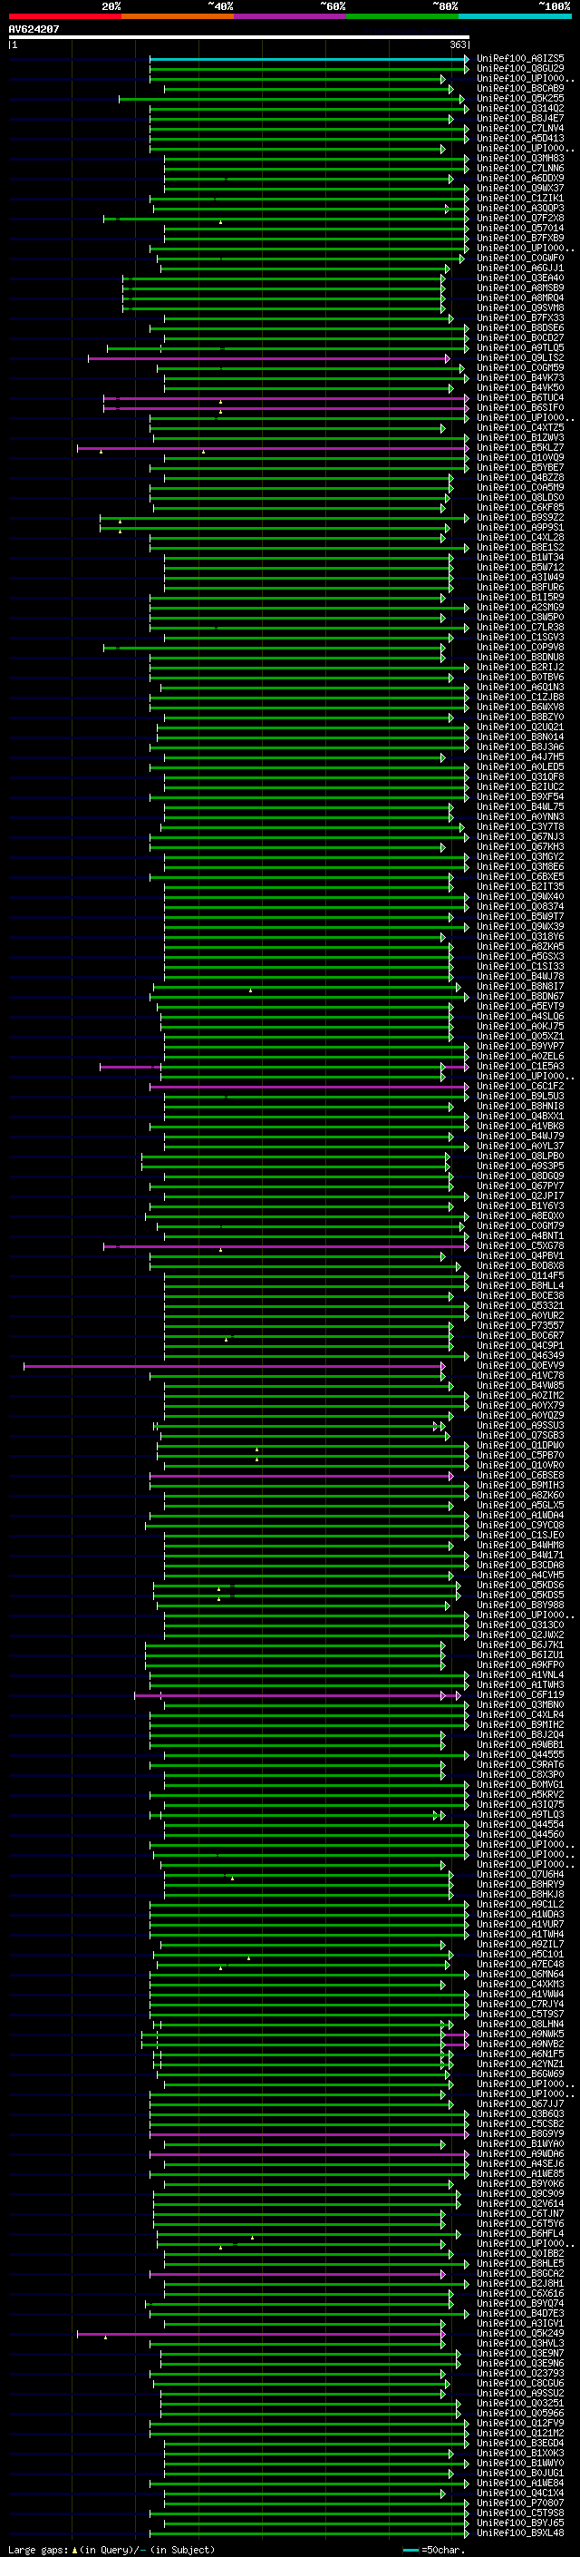Viewport: 580px width, 2557px height.
Task: Select the UniRef100_C1E5A3 entry
Action: tap(520, 1066)
